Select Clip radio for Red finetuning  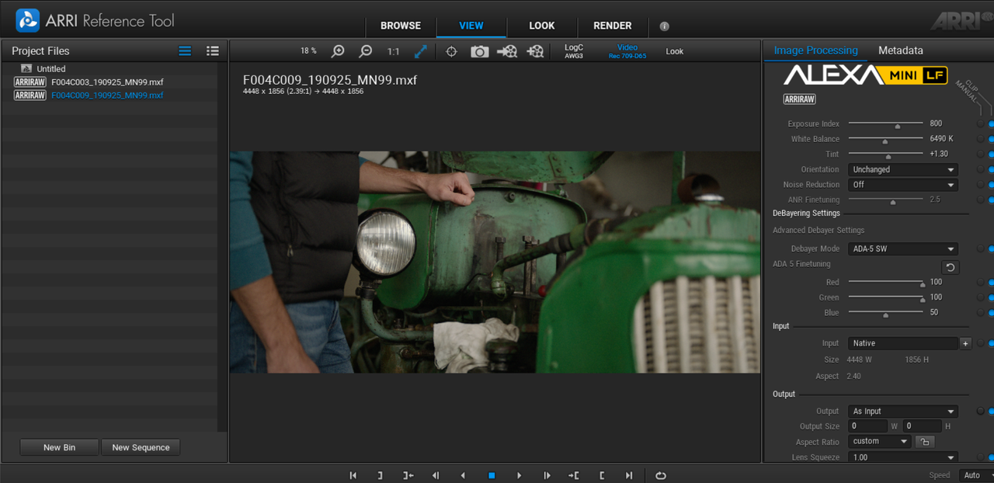(992, 283)
